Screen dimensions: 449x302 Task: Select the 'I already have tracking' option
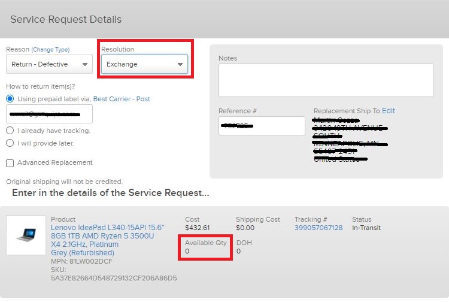pyautogui.click(x=10, y=131)
